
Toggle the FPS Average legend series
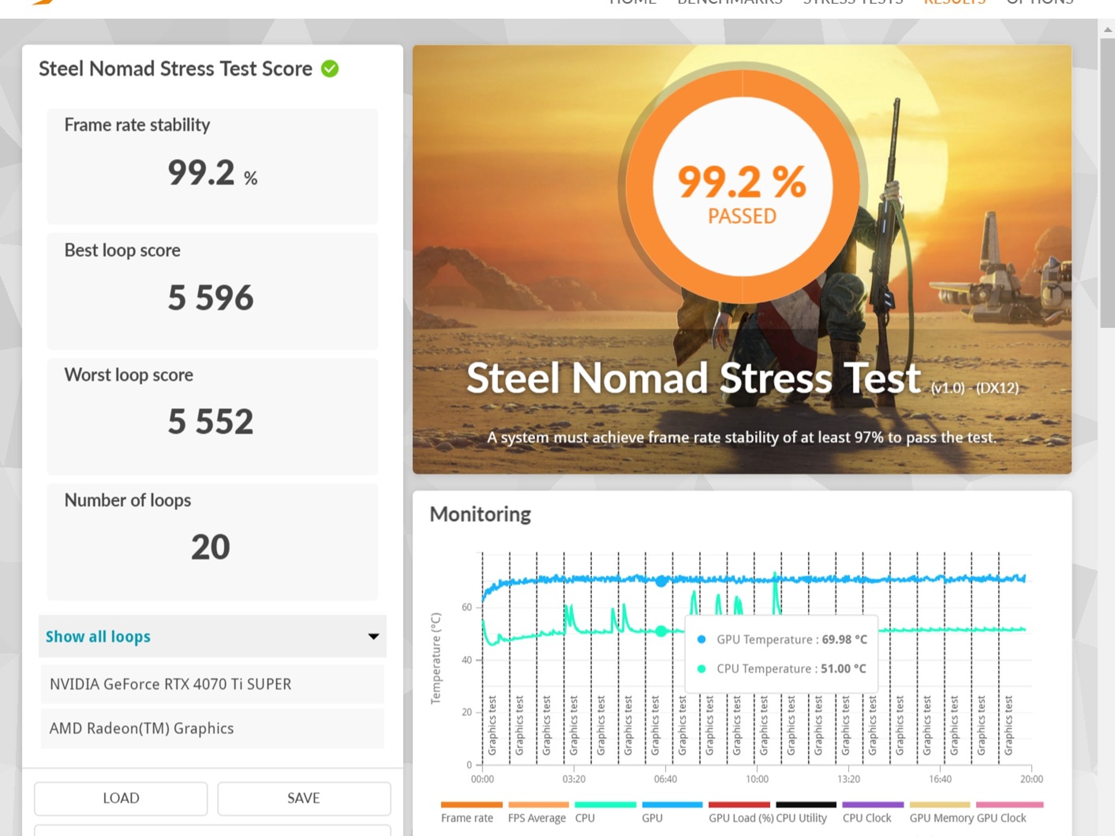click(x=538, y=813)
